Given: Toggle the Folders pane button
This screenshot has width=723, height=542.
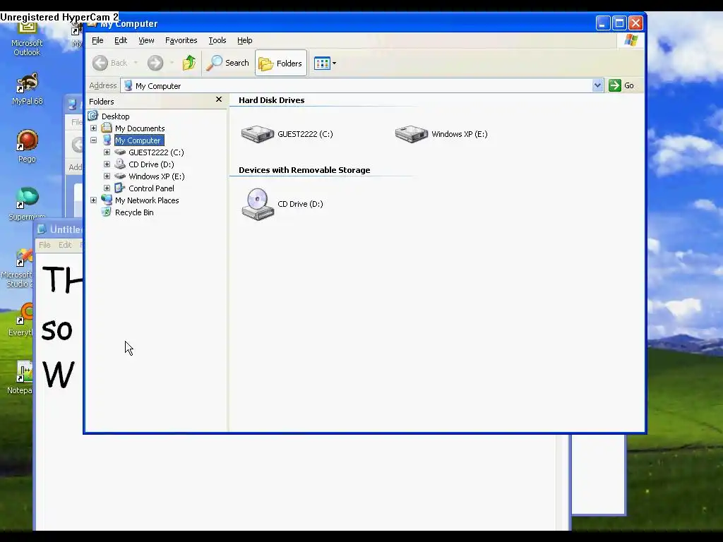Looking at the screenshot, I should coord(280,63).
